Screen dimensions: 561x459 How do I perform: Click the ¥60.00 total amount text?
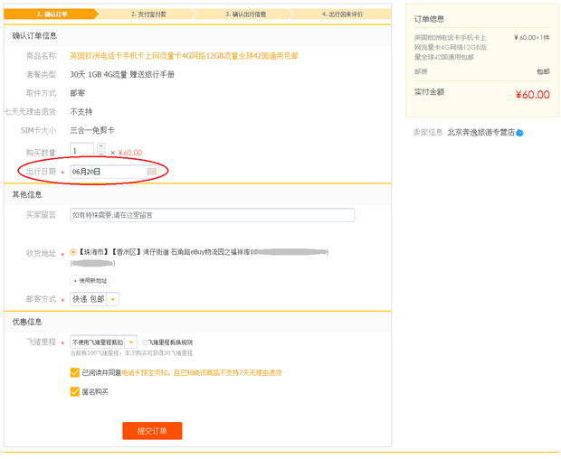tap(532, 95)
